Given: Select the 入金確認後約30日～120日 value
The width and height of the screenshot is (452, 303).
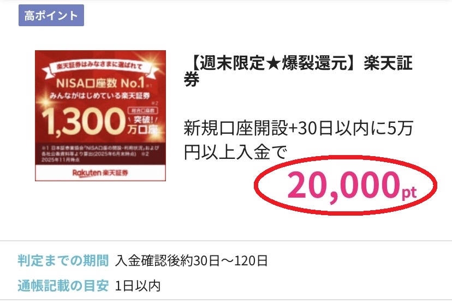Looking at the screenshot, I should (191, 261).
